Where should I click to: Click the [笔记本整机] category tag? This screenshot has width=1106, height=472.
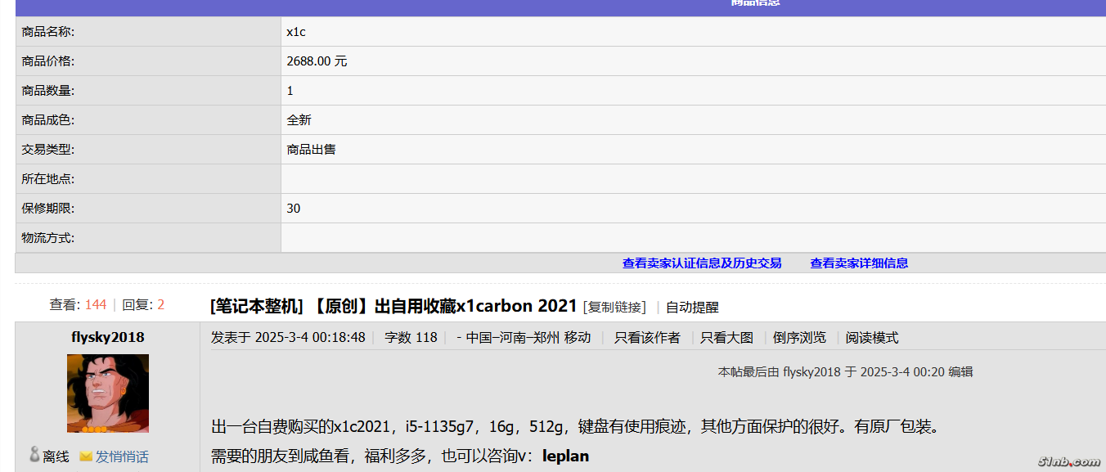coord(256,307)
